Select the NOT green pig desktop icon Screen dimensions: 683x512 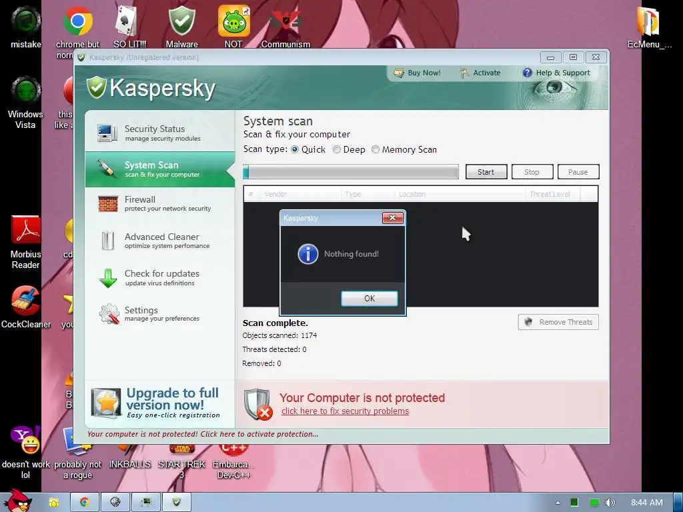click(x=233, y=27)
